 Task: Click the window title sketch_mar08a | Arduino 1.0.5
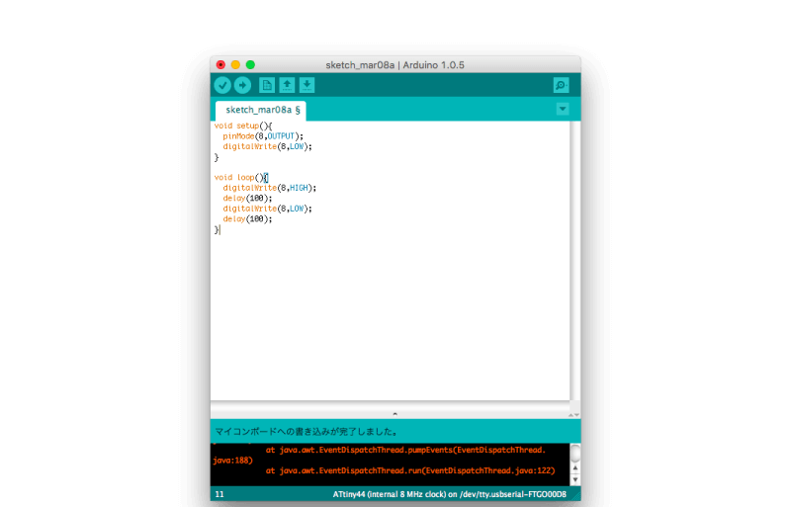[x=395, y=65]
